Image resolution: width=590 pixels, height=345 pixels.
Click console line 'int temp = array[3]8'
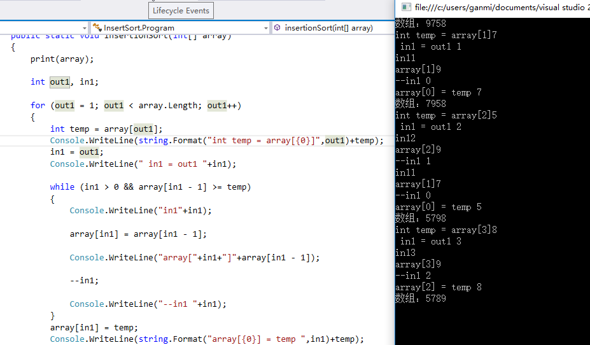pos(446,230)
